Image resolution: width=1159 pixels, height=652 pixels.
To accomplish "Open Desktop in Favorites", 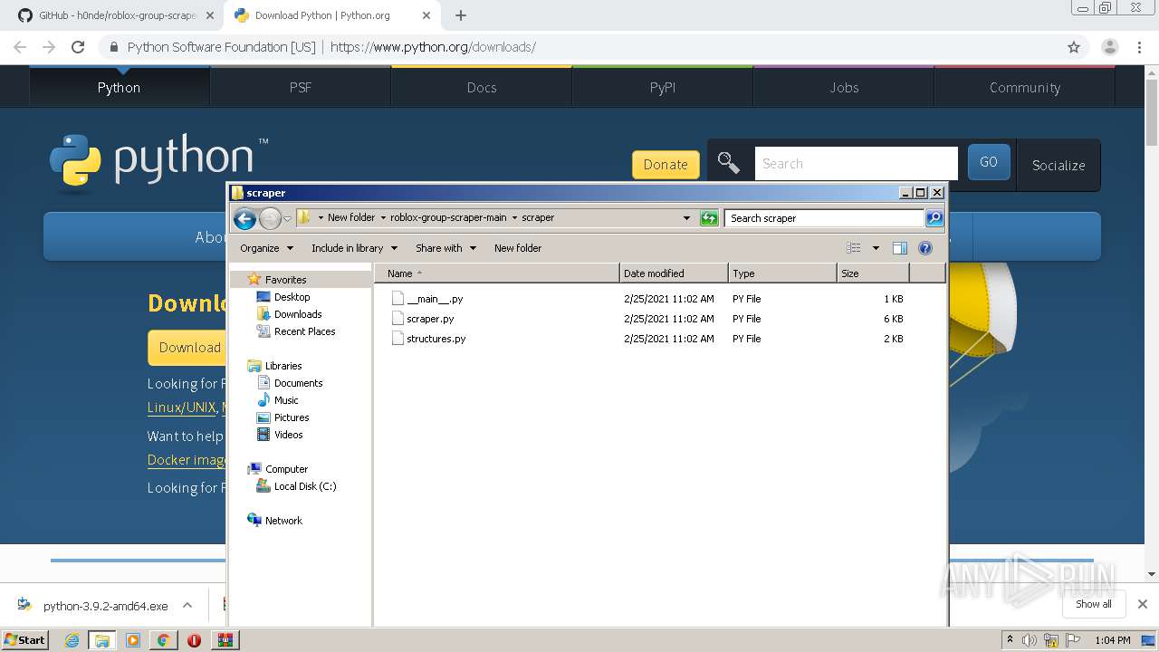I will pos(292,297).
